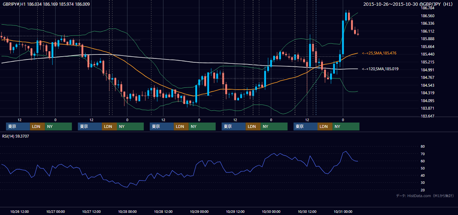Click the 25 SMA label showing 185.476
The width and height of the screenshot is (458, 215).
pyautogui.click(x=379, y=53)
